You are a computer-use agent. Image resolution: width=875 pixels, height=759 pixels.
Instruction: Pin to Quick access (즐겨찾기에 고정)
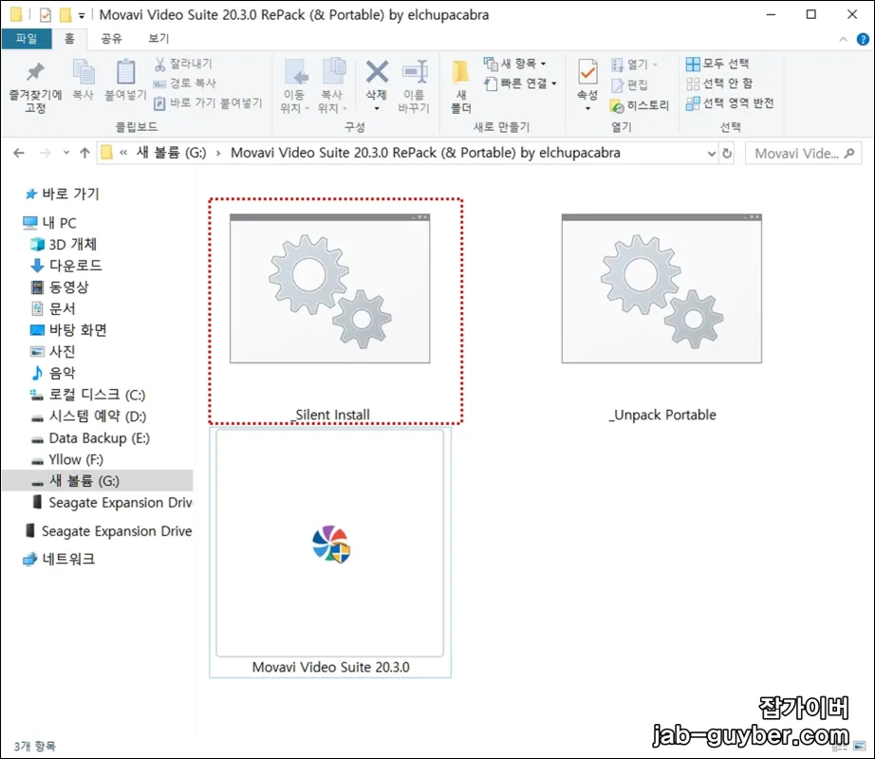coord(35,87)
